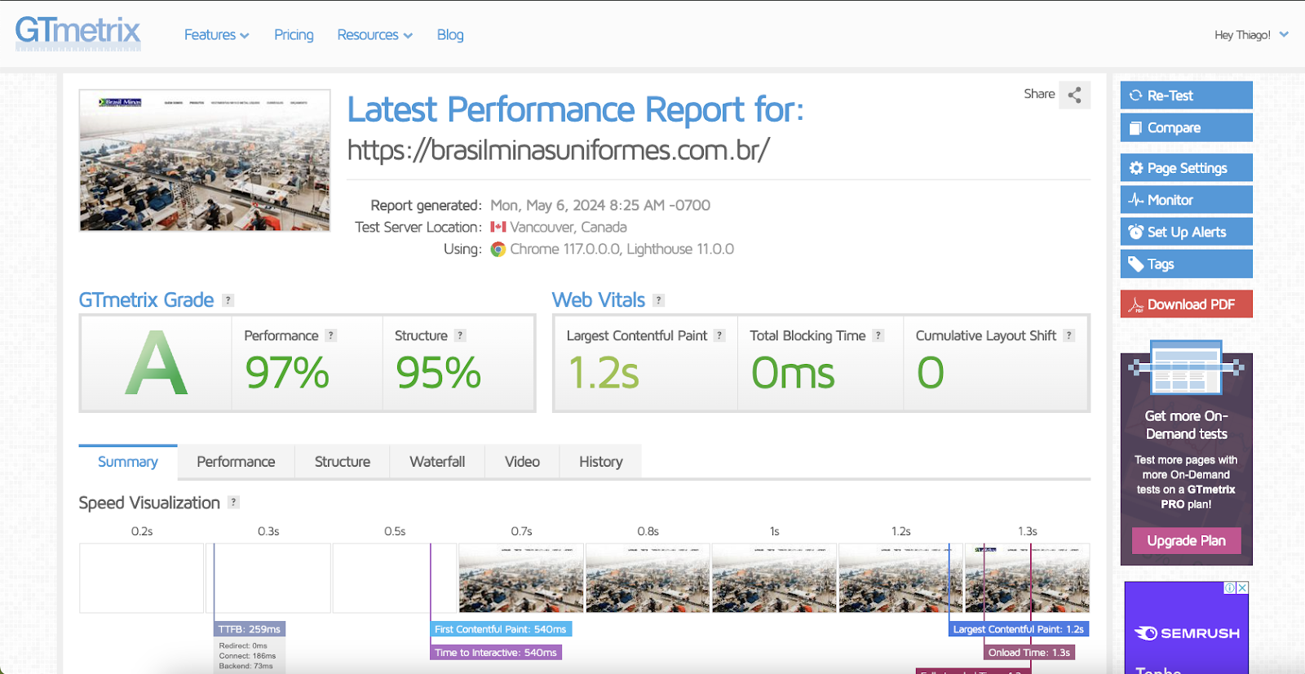Click the Semrush advertisement banner
Image resolution: width=1305 pixels, height=674 pixels.
pyautogui.click(x=1187, y=627)
